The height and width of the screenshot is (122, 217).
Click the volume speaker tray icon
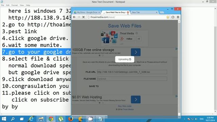(196, 119)
